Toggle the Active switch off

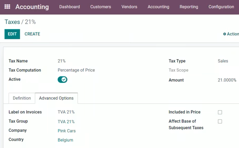(62, 80)
